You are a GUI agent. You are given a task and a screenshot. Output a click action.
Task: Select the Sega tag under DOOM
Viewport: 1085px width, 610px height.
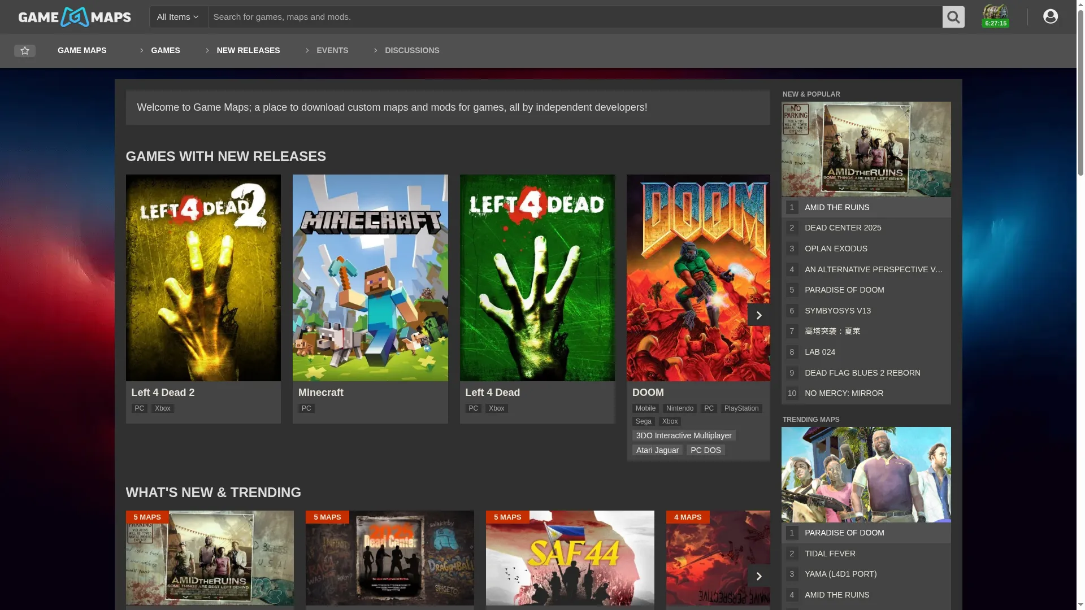click(644, 421)
